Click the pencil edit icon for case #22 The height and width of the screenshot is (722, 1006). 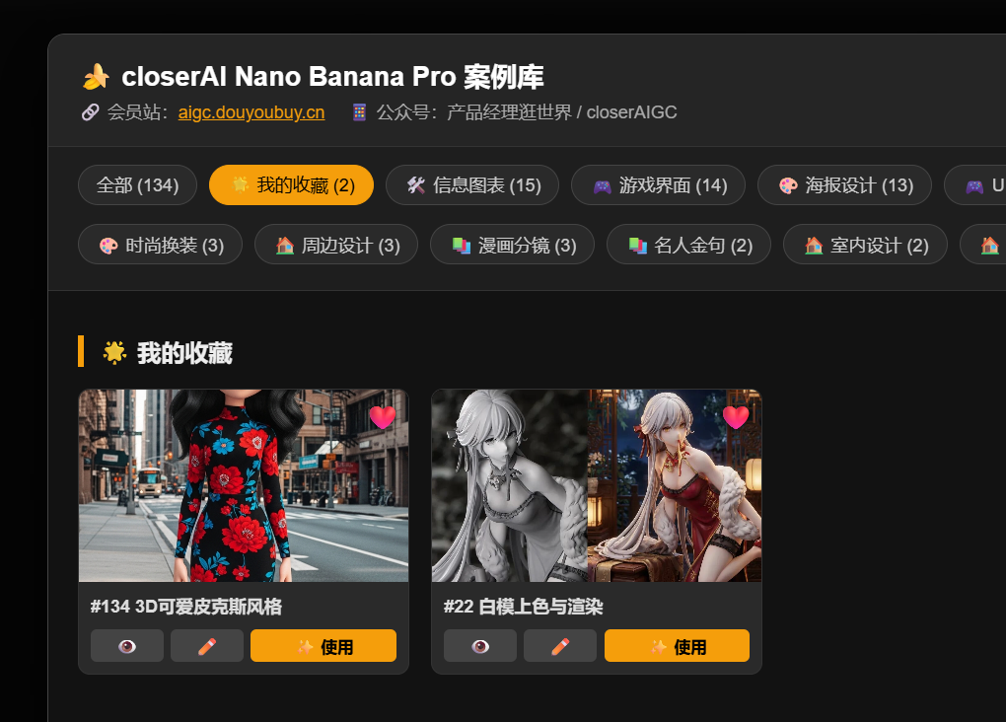click(560, 646)
